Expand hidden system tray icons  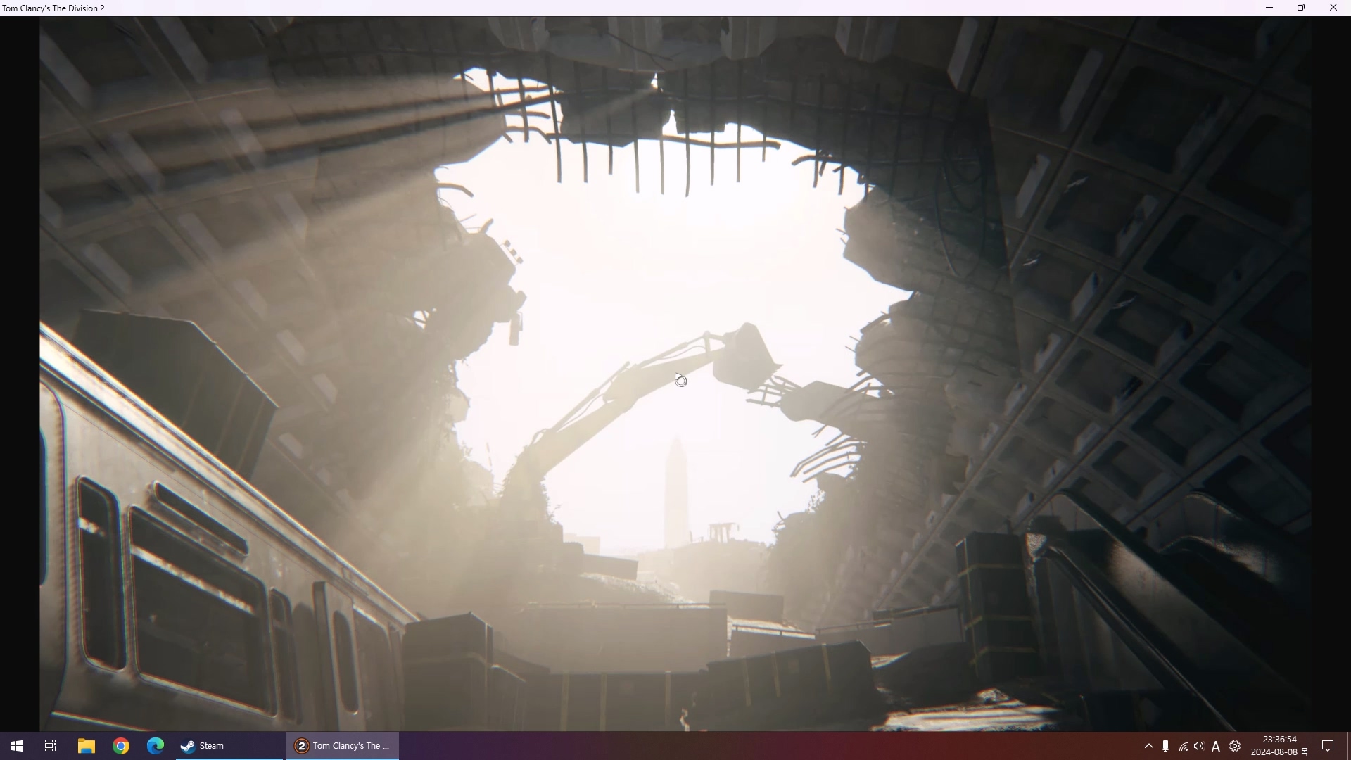pos(1148,746)
